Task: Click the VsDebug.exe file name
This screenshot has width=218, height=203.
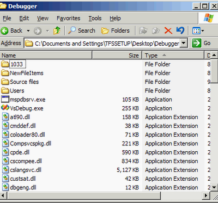Action: 27,108
